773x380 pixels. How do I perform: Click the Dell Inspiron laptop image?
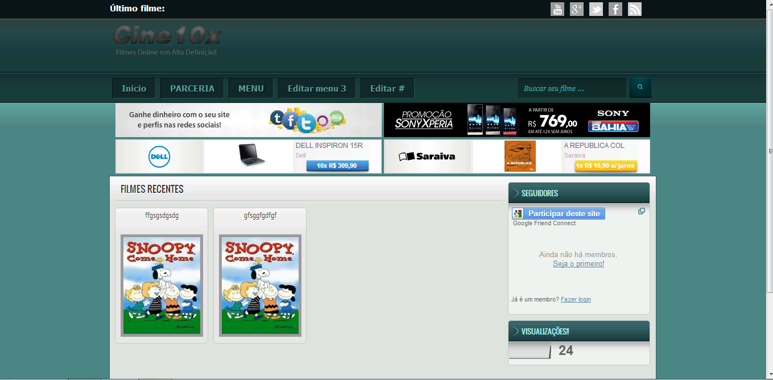point(251,155)
